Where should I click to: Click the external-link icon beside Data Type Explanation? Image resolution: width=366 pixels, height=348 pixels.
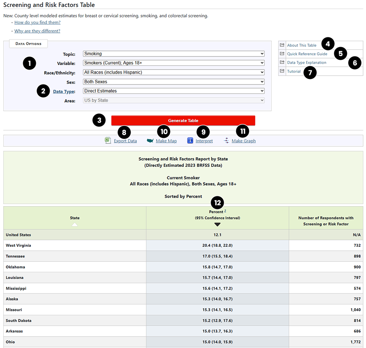pos(282,63)
